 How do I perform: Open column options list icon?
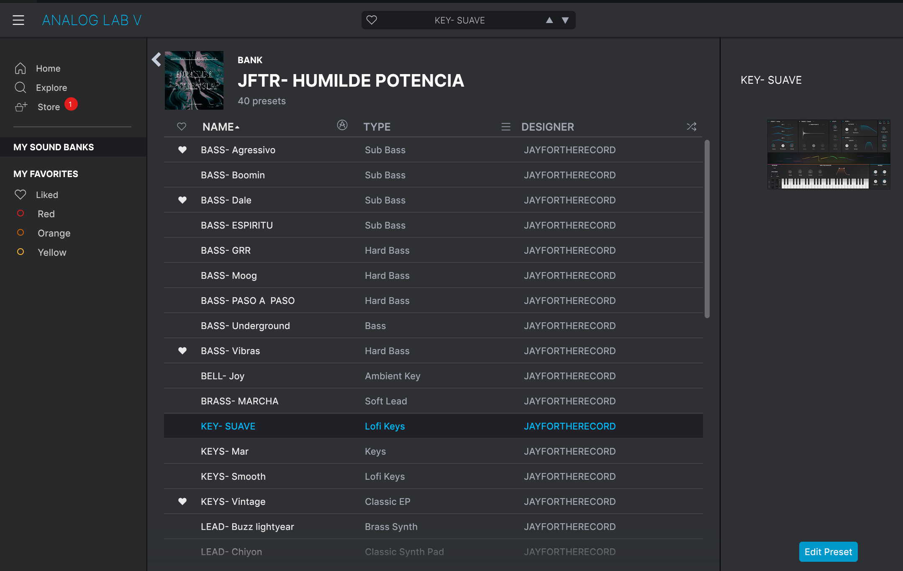tap(506, 127)
